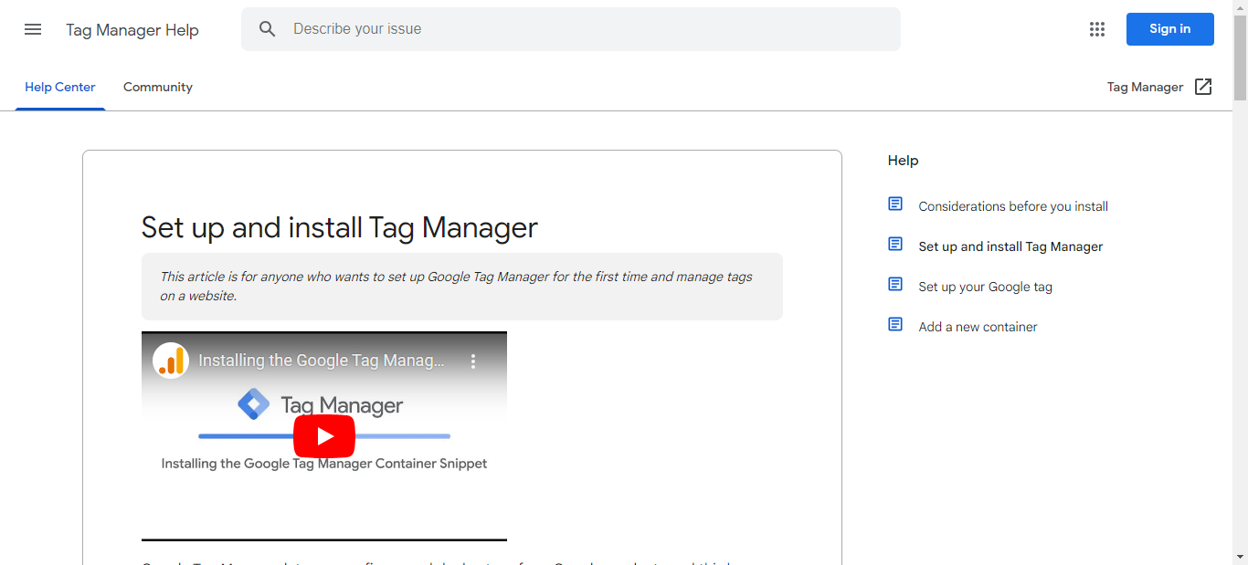This screenshot has height=565, width=1248.
Task: Click the scrollbar down arrow
Action: pyautogui.click(x=1240, y=556)
